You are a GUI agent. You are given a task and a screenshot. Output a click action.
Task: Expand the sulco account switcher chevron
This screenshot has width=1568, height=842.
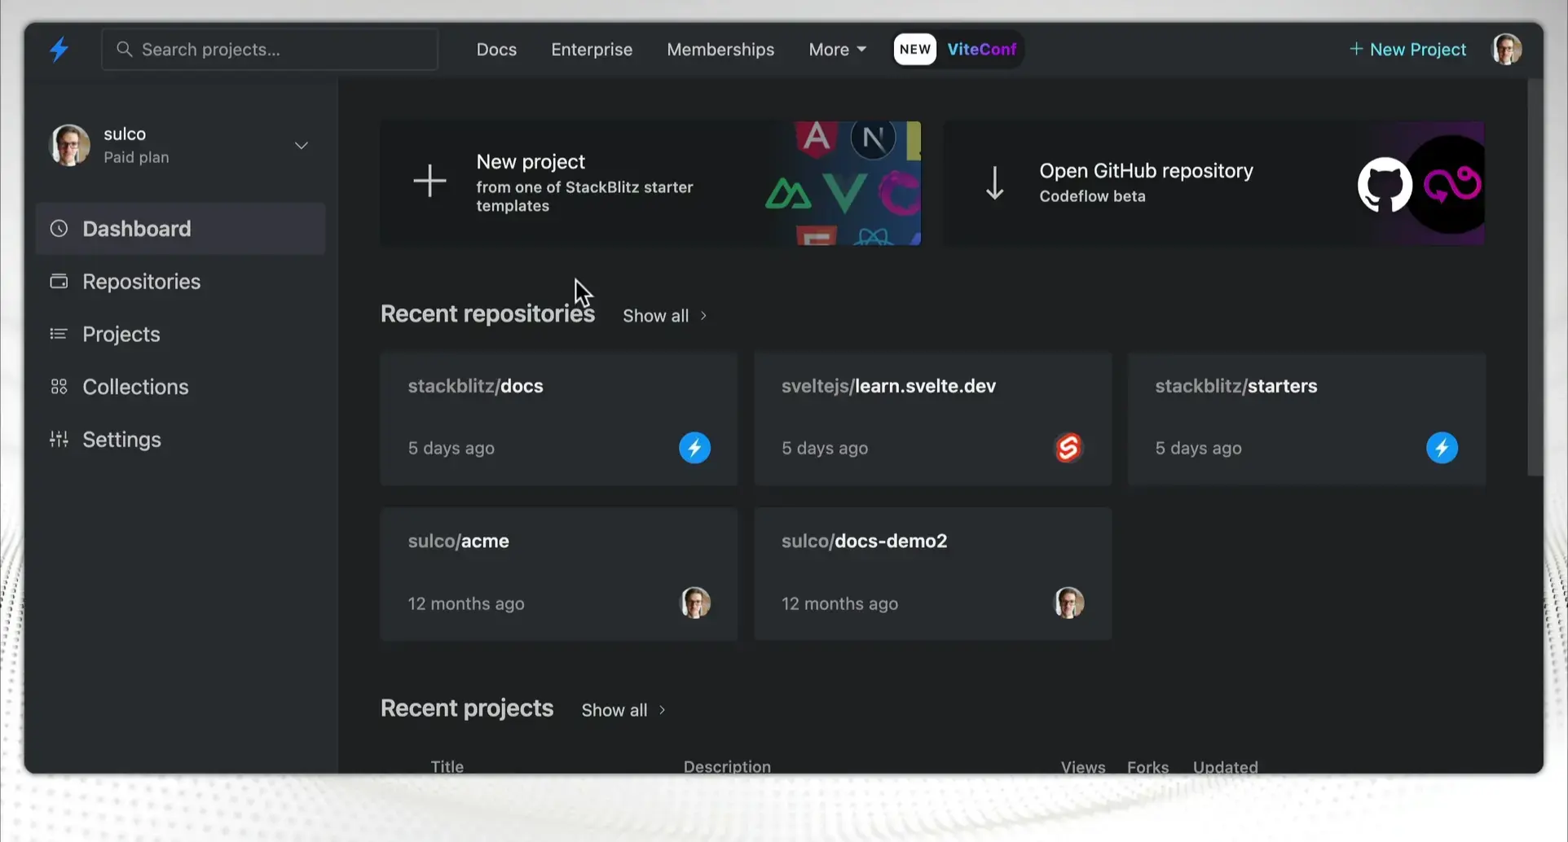[x=301, y=146]
